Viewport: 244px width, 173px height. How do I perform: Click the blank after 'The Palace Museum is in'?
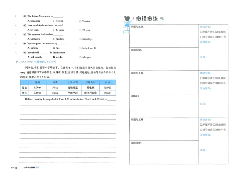coord(58,17)
